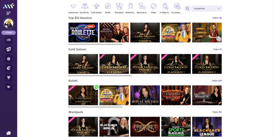
Task: Open the user avatar profile
Action: pyautogui.click(x=9, y=23)
